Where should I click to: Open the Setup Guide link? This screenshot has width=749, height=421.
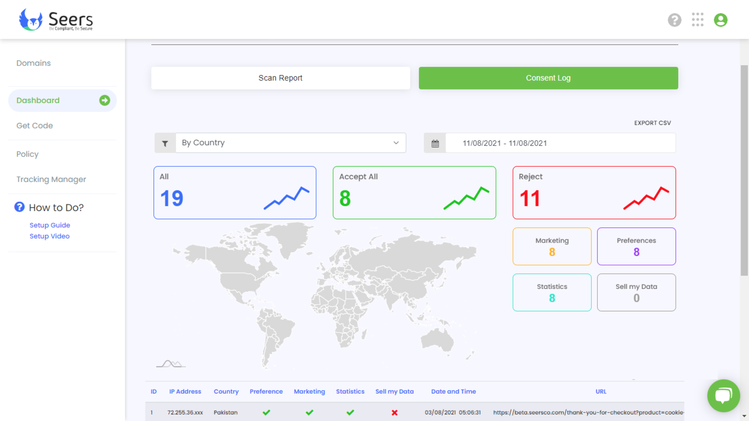50,225
